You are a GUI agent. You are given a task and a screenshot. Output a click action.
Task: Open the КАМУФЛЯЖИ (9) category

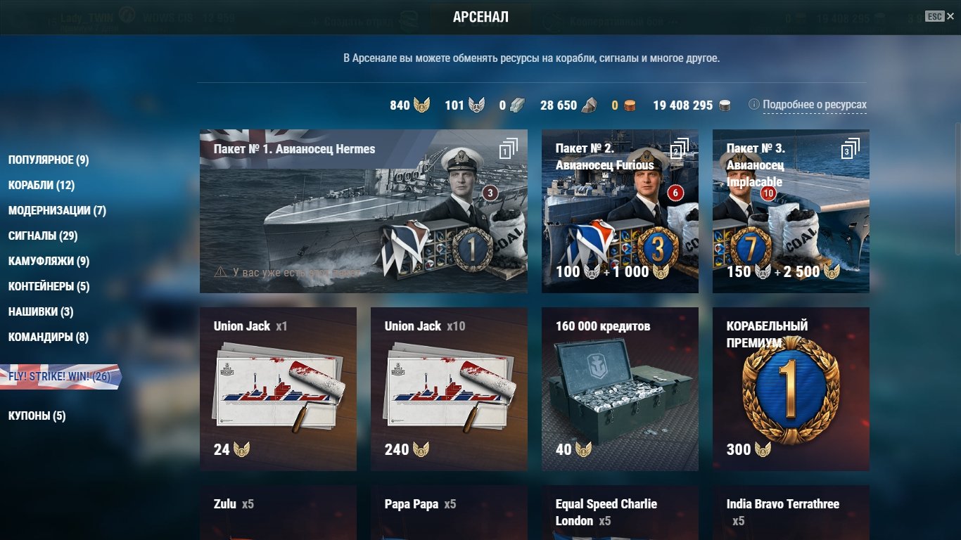[49, 262]
